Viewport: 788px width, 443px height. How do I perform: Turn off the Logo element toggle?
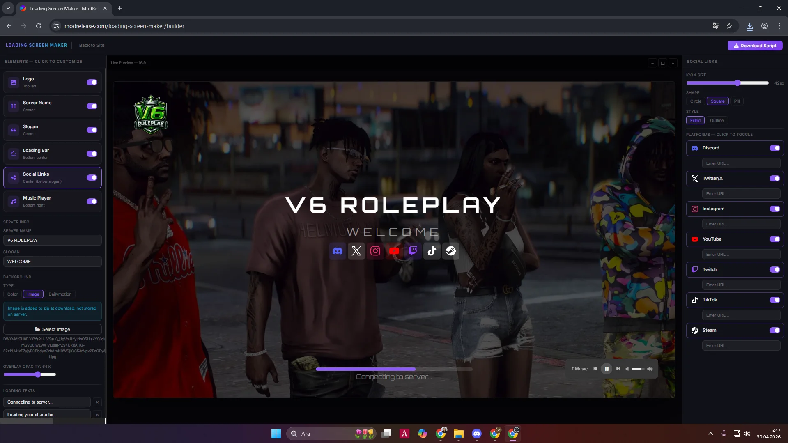[x=91, y=82]
